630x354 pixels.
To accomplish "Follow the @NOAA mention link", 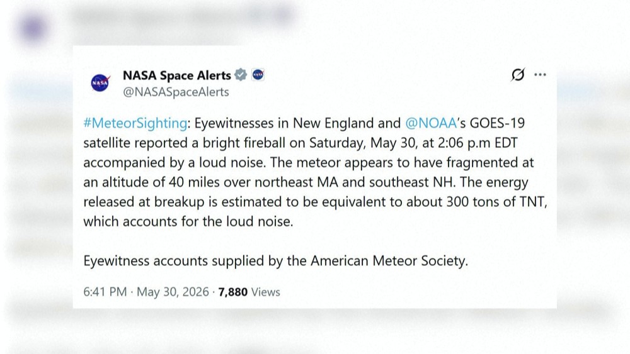I will coord(431,123).
